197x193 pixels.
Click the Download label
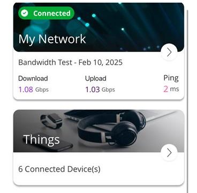click(33, 78)
